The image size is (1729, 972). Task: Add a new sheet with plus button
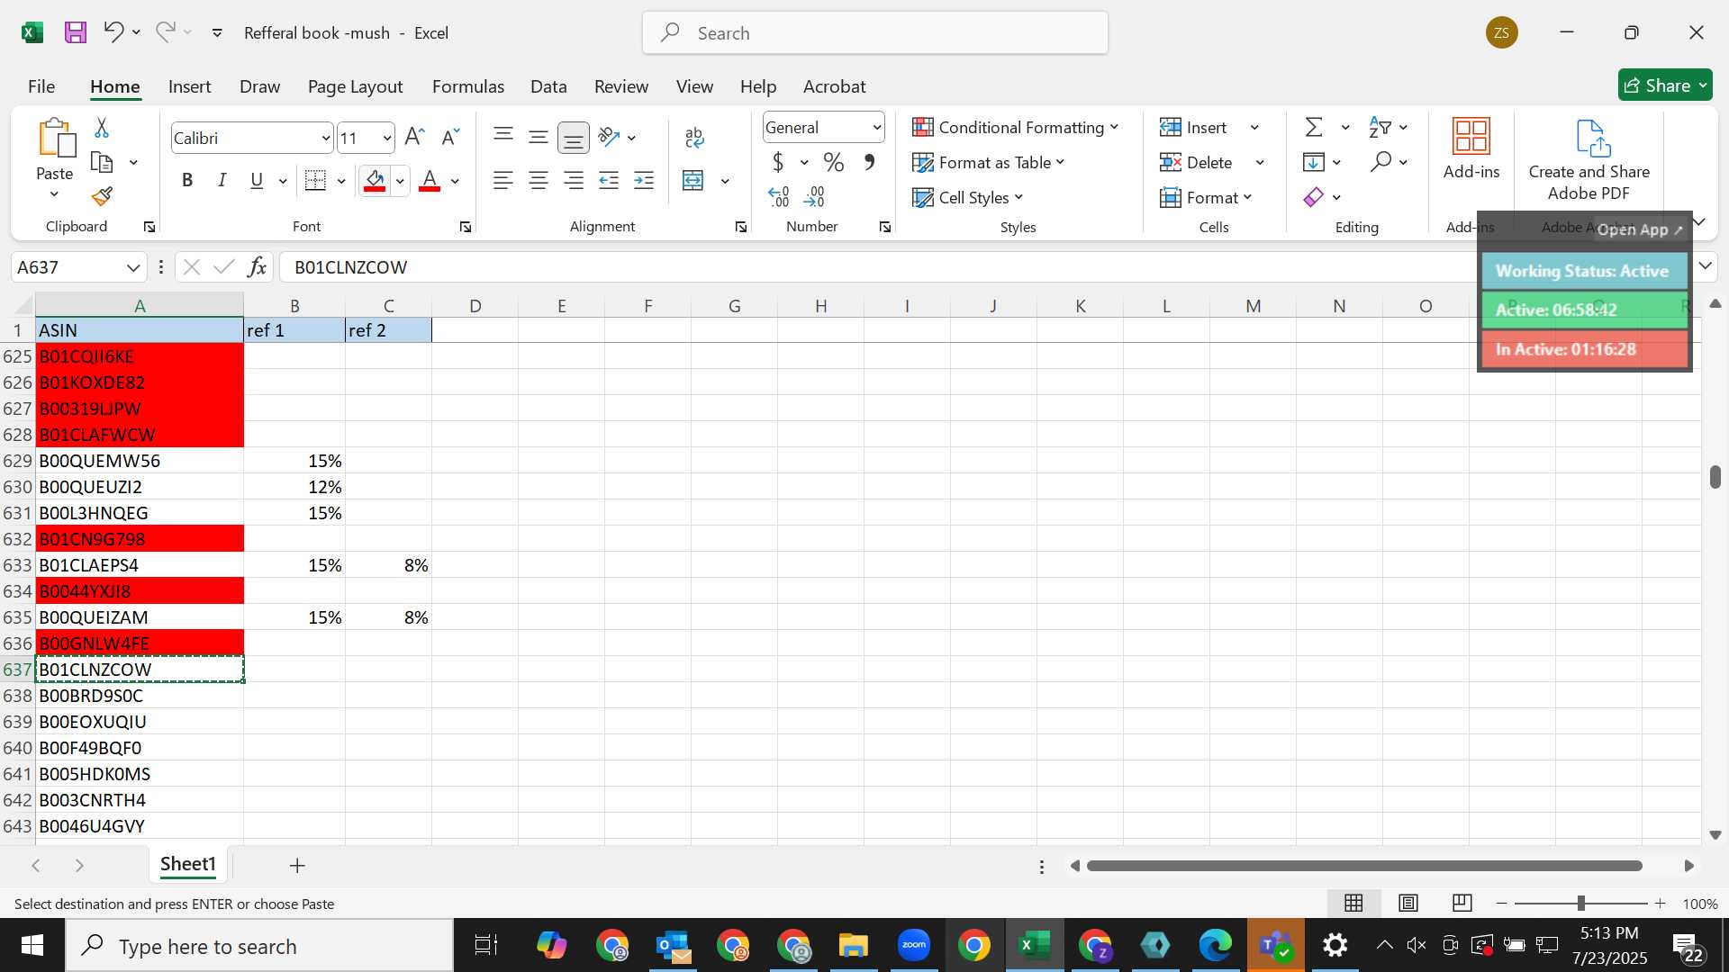point(297,865)
